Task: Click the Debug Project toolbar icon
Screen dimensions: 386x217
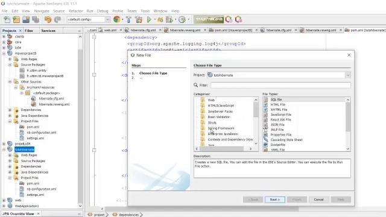Action: [160, 19]
